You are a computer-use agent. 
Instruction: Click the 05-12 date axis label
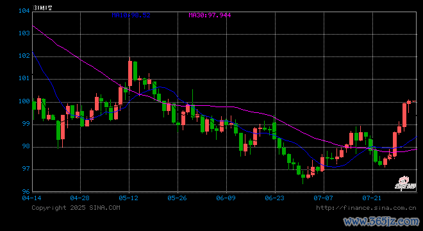128,198
